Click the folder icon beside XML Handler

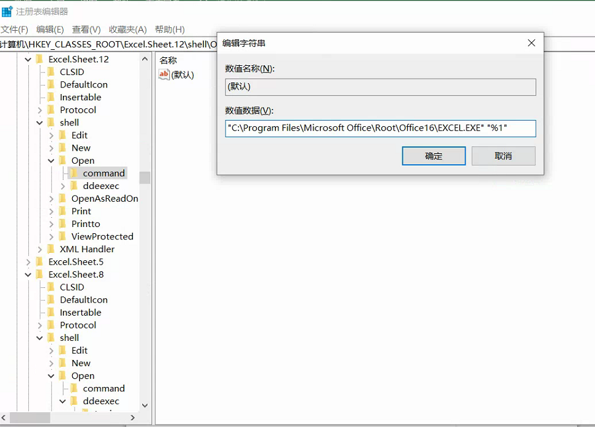tap(51, 249)
